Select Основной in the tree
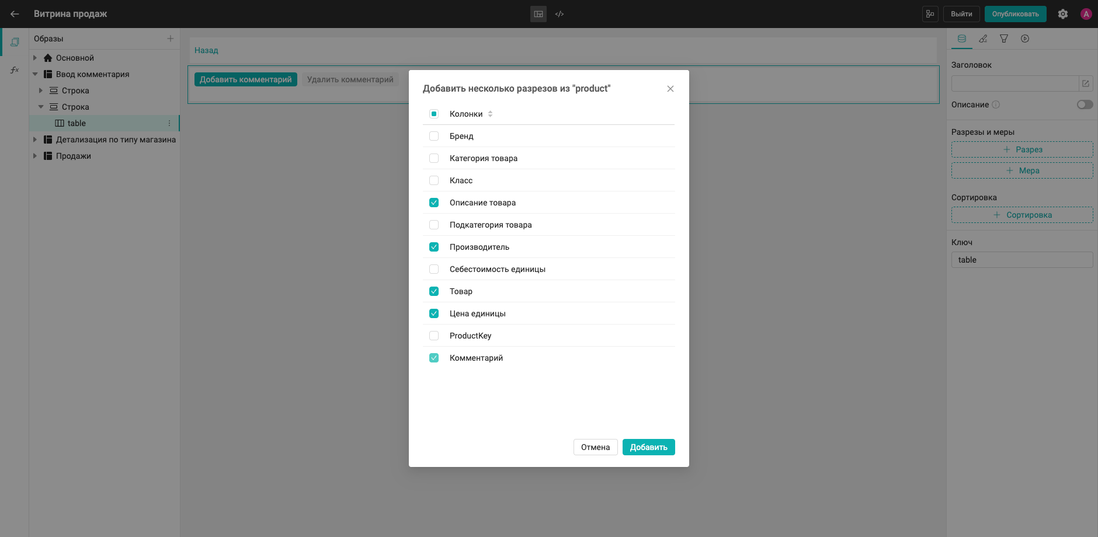 click(x=75, y=58)
